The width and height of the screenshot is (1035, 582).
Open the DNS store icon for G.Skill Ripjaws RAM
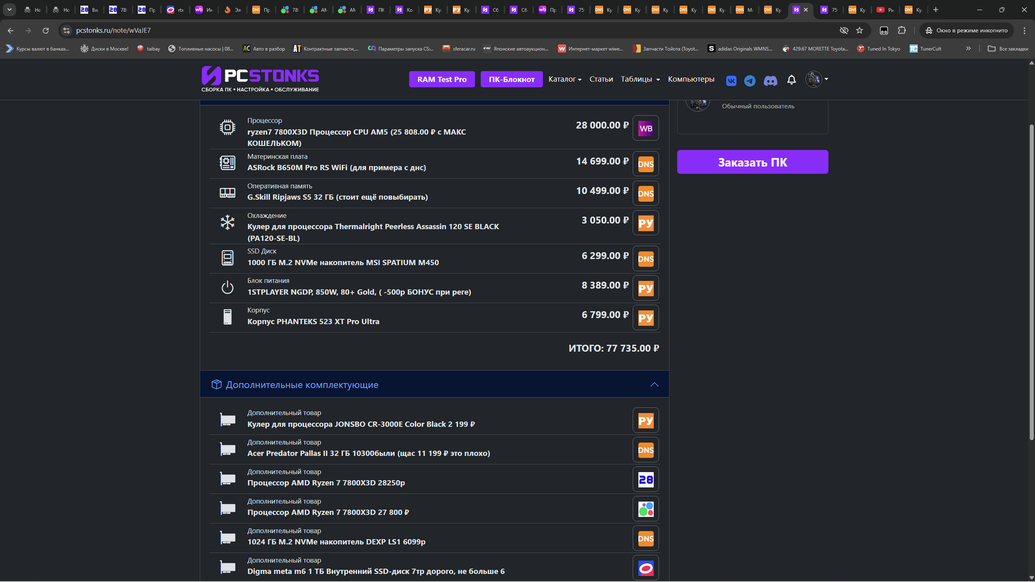point(645,193)
